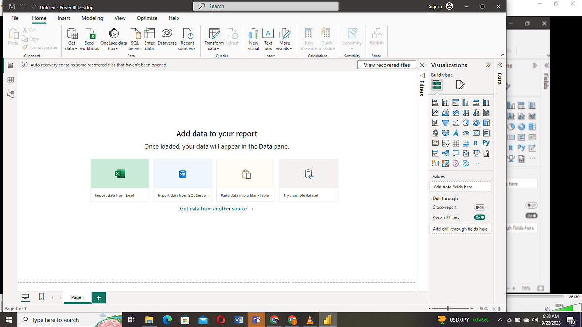Select the stacked bar chart visual
Screen dimensions: 582x327
point(435,102)
